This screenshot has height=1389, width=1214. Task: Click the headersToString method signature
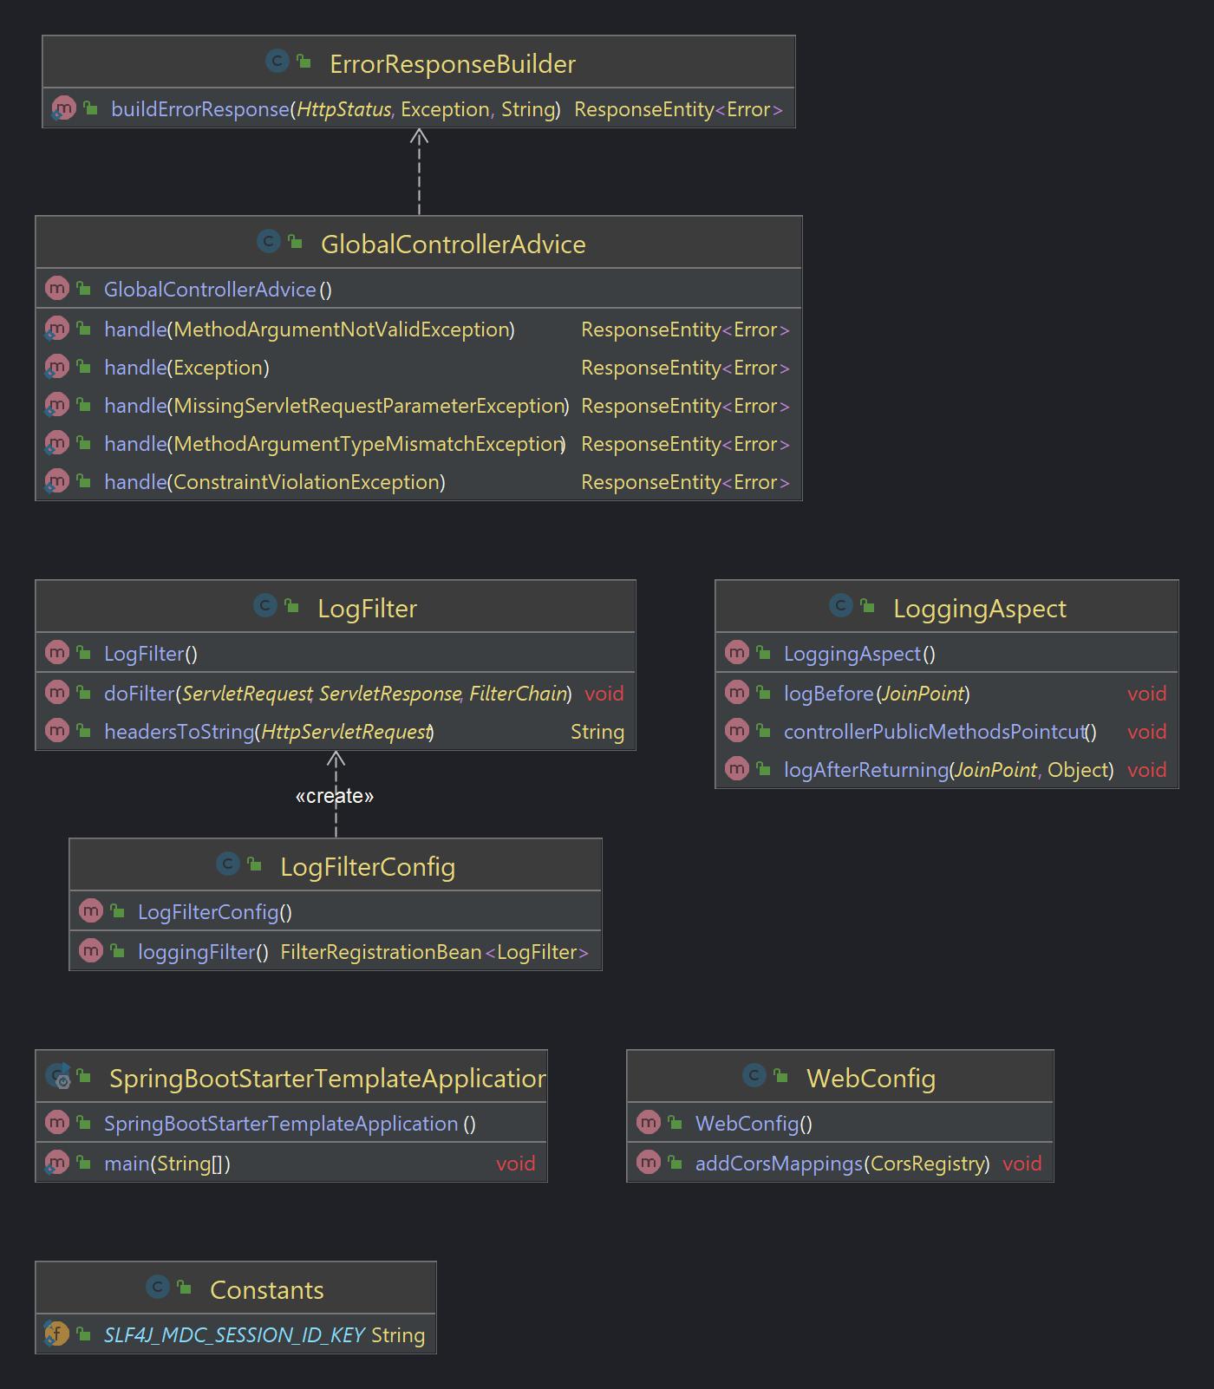pyautogui.click(x=269, y=732)
